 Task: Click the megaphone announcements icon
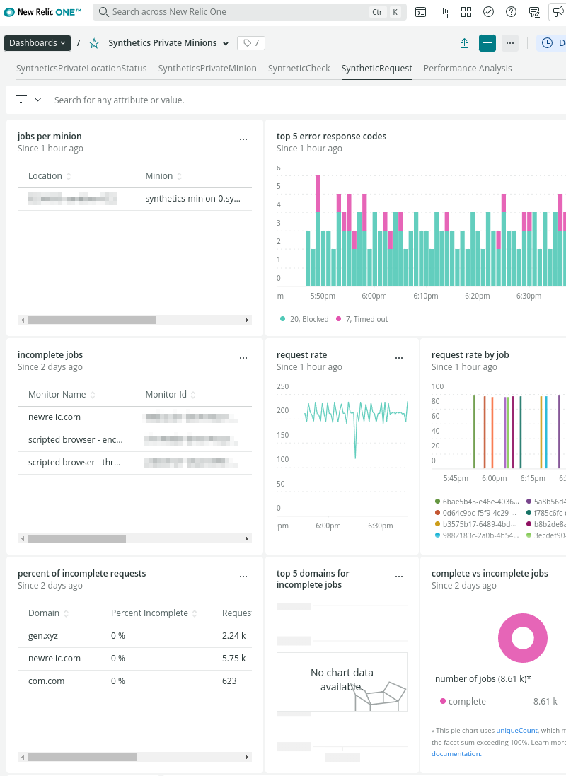pos(558,11)
